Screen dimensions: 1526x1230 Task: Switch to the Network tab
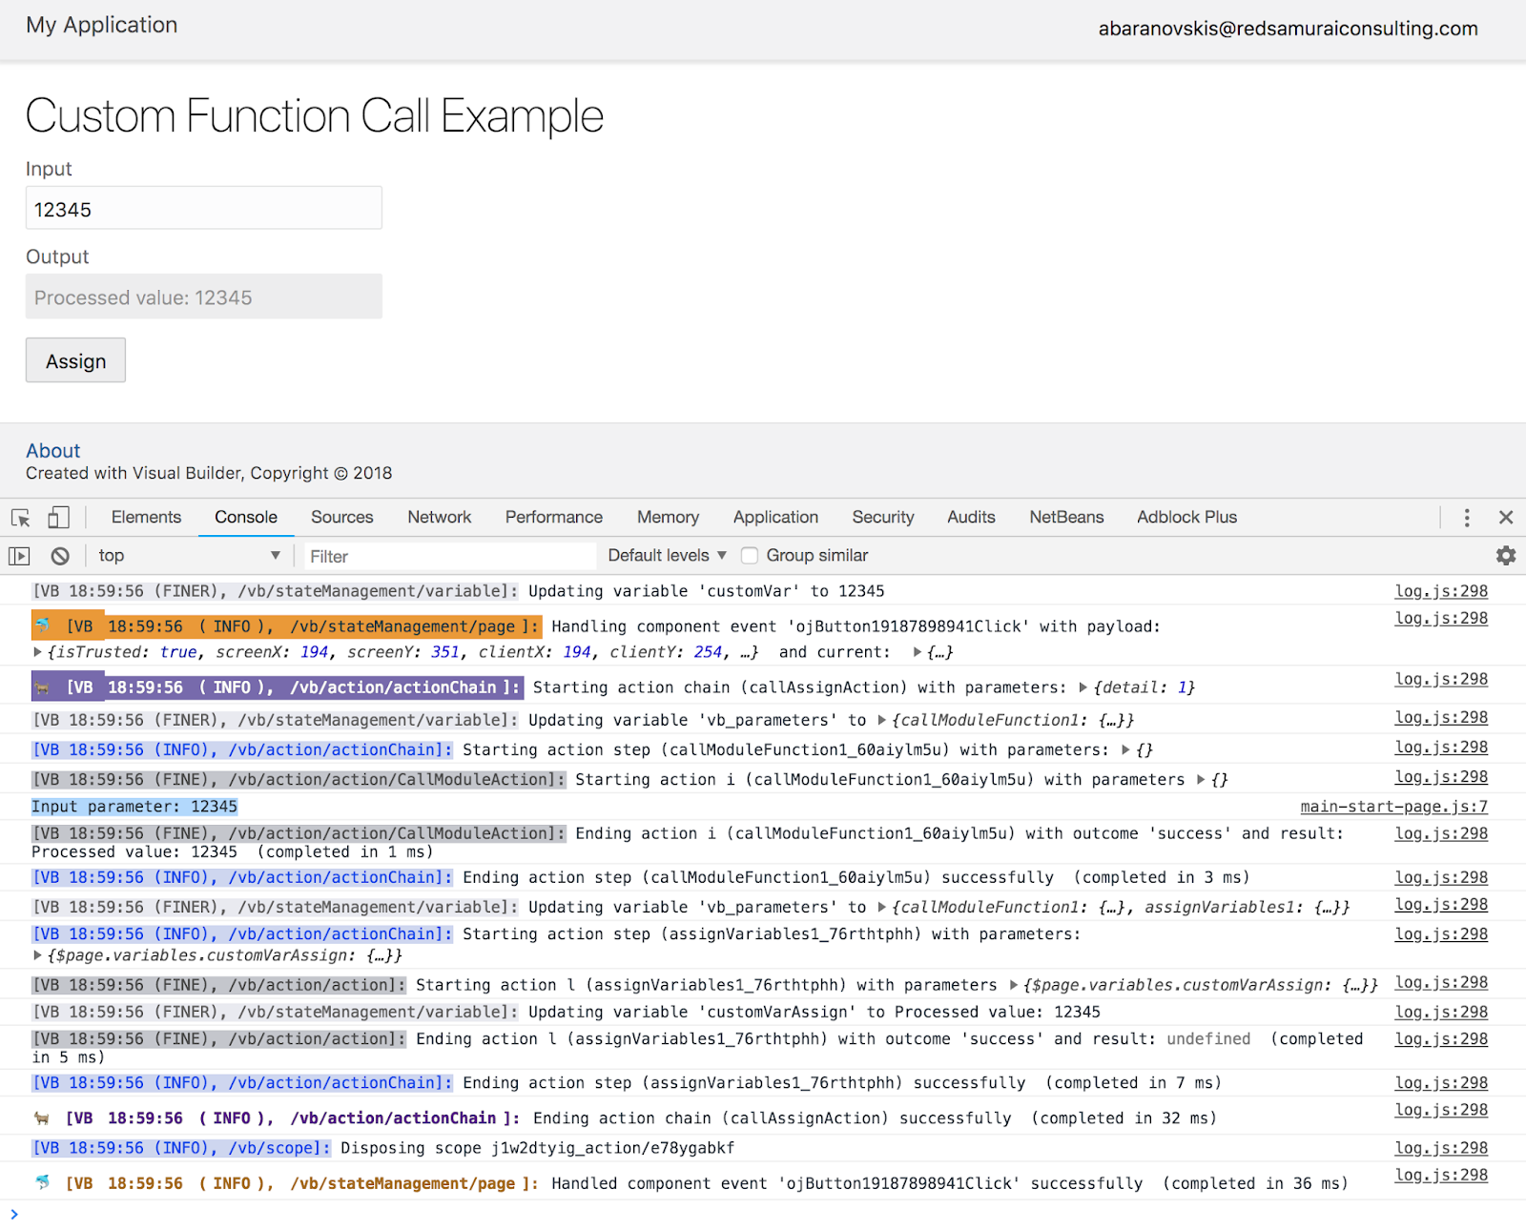click(439, 517)
